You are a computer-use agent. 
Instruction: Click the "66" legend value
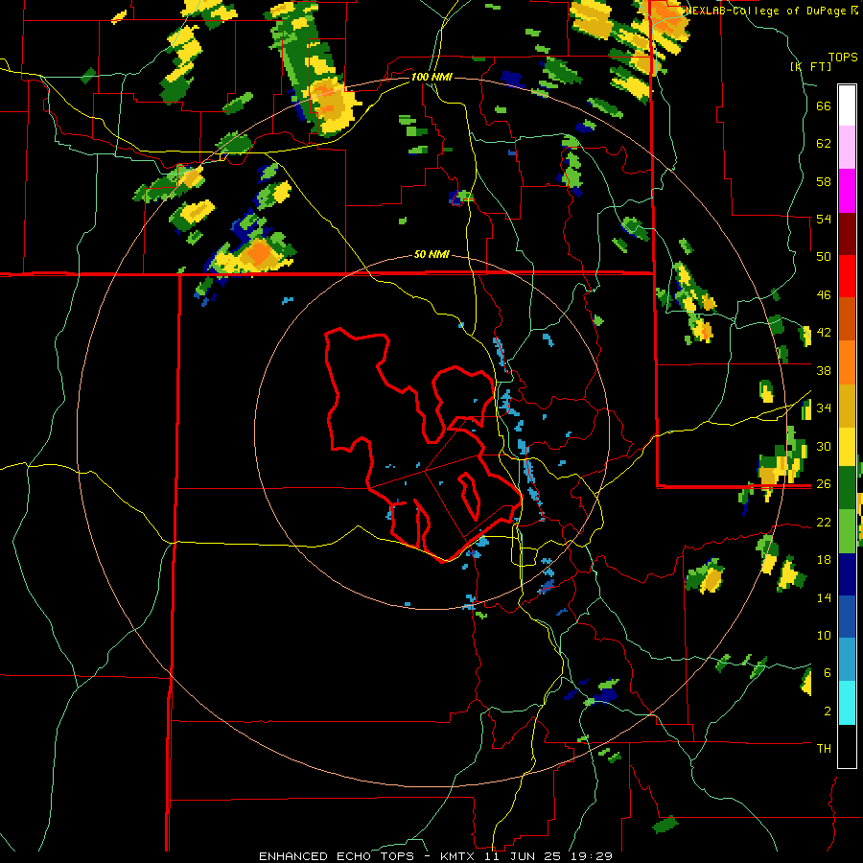824,106
